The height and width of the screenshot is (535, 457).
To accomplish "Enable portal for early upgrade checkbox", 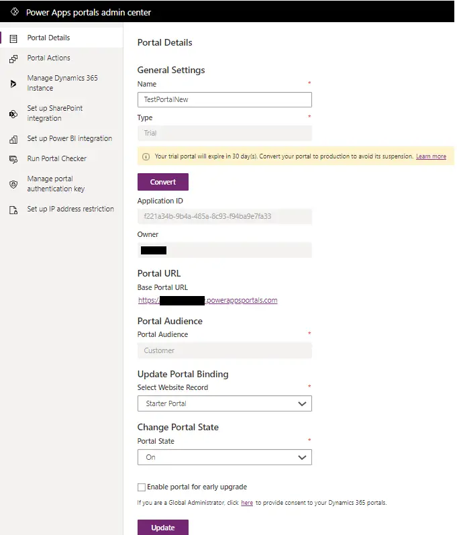I will point(142,487).
